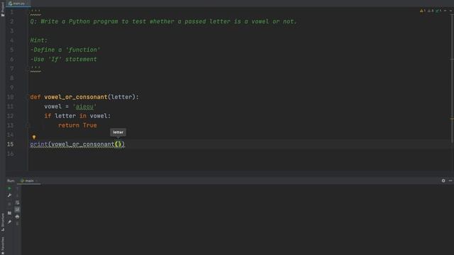The height and width of the screenshot is (255, 454).
Task: Click the print call on line 15
Action: coord(77,144)
